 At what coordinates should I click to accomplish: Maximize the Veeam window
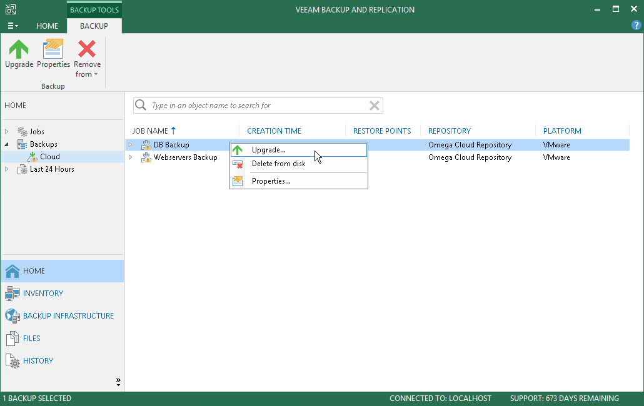[x=616, y=9]
